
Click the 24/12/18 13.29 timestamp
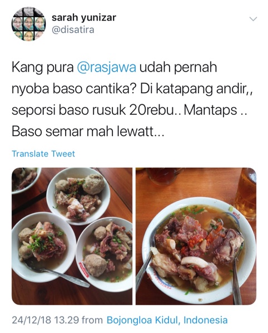45,320
